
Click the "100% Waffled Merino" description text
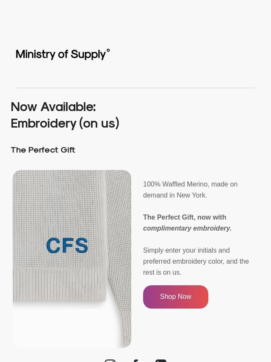175,184
